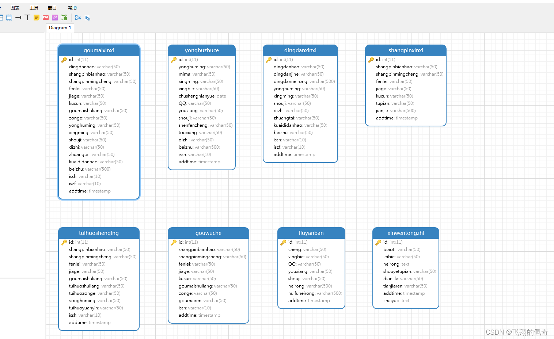
Task: Switch to the Diagram 1 tab
Action: (60, 28)
